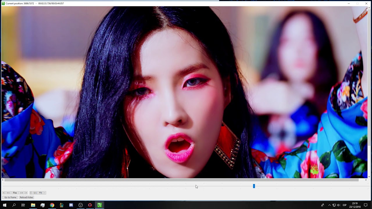Open the Action Center notifications
The width and height of the screenshot is (372, 209).
coord(366,205)
